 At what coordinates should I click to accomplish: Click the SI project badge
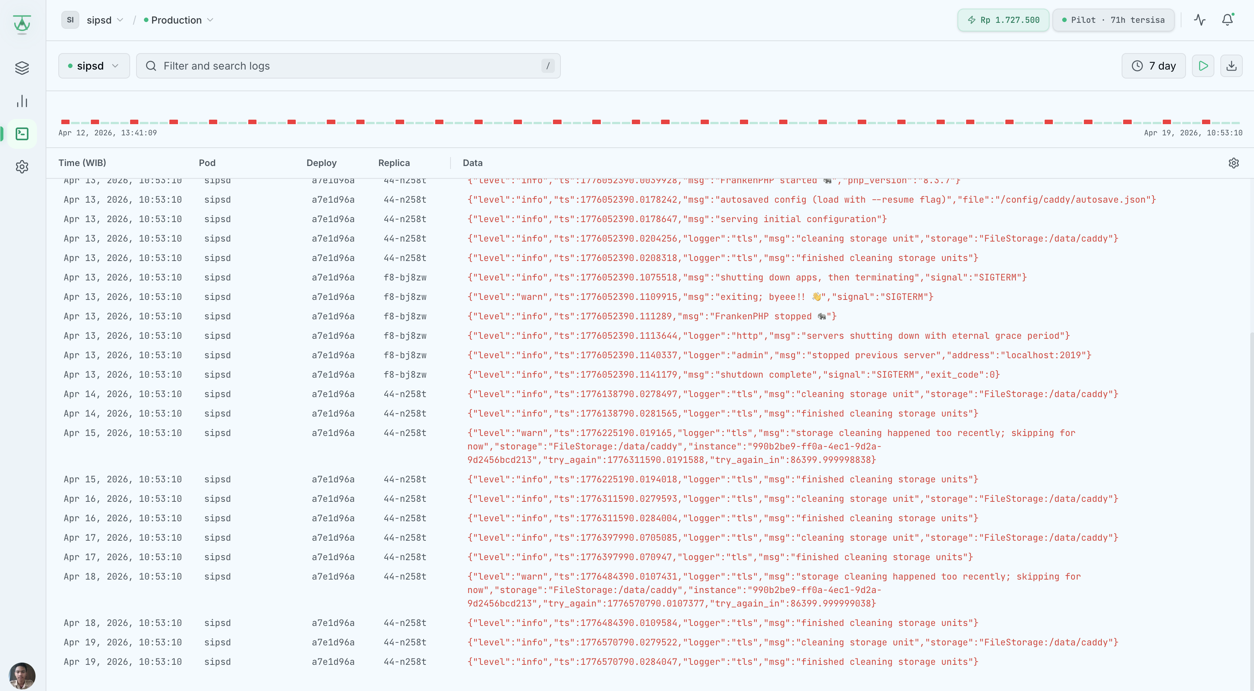70,20
